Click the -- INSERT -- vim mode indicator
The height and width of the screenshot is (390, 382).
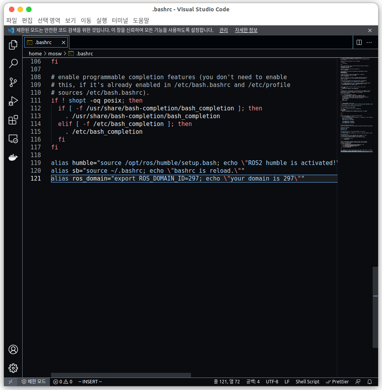point(90,381)
